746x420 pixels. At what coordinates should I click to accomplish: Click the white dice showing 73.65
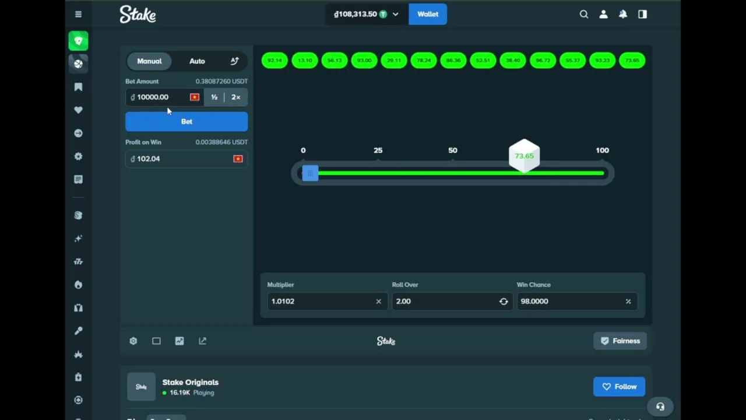coord(525,156)
